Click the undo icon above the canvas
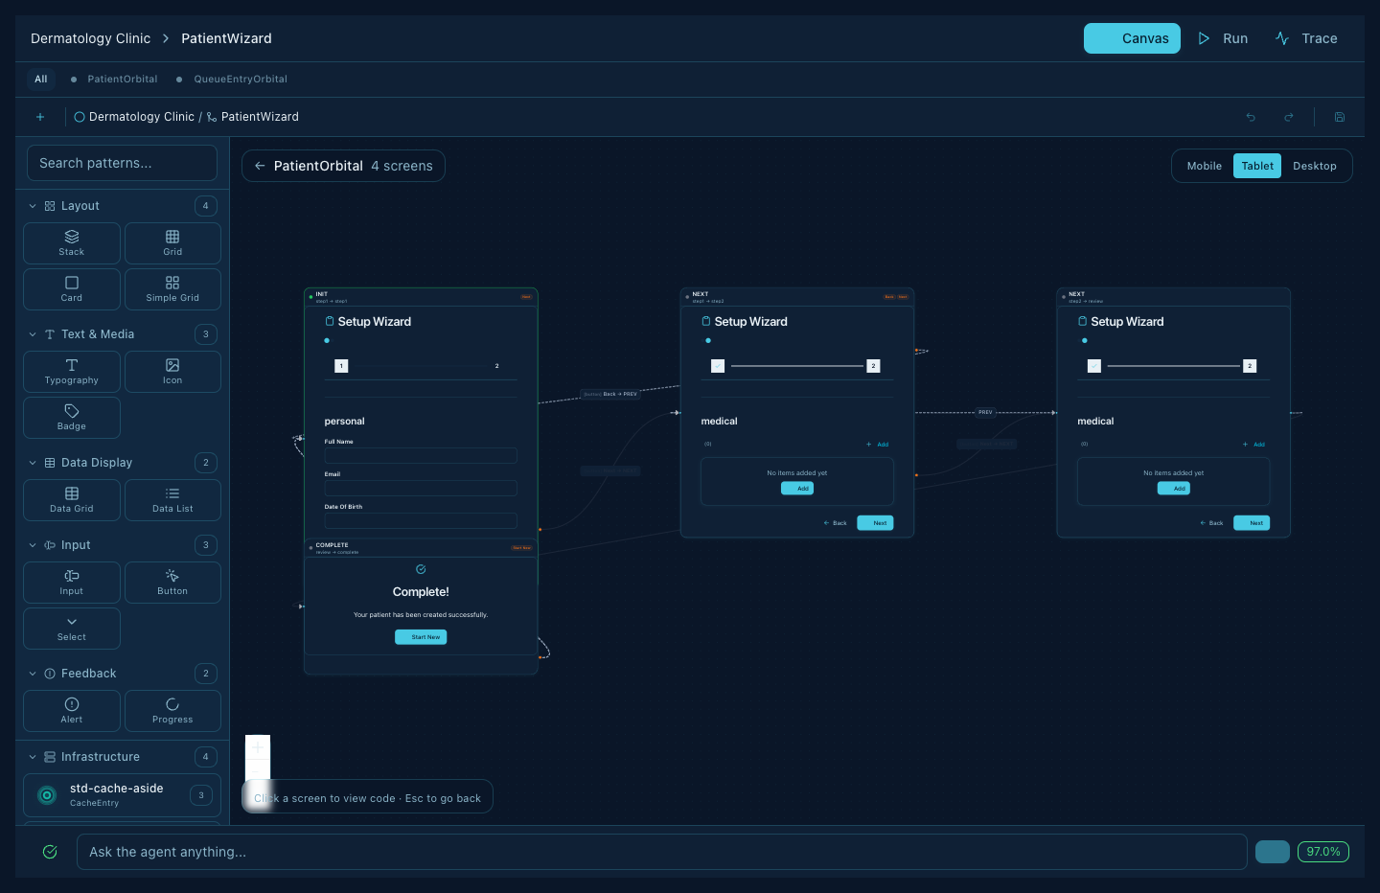 (x=1251, y=116)
